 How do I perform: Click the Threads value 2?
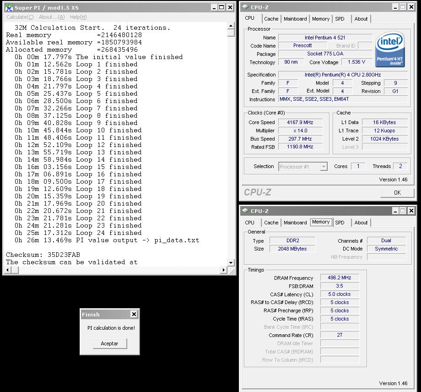click(400, 166)
